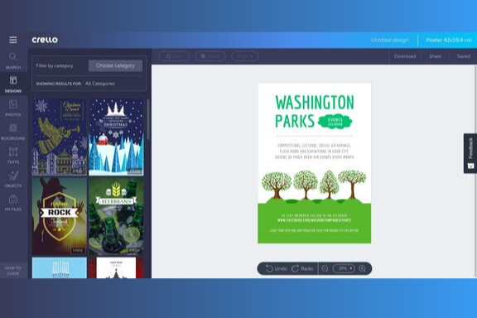
Task: Select the Florida Rock Festival design thumbnail
Action: click(x=60, y=216)
